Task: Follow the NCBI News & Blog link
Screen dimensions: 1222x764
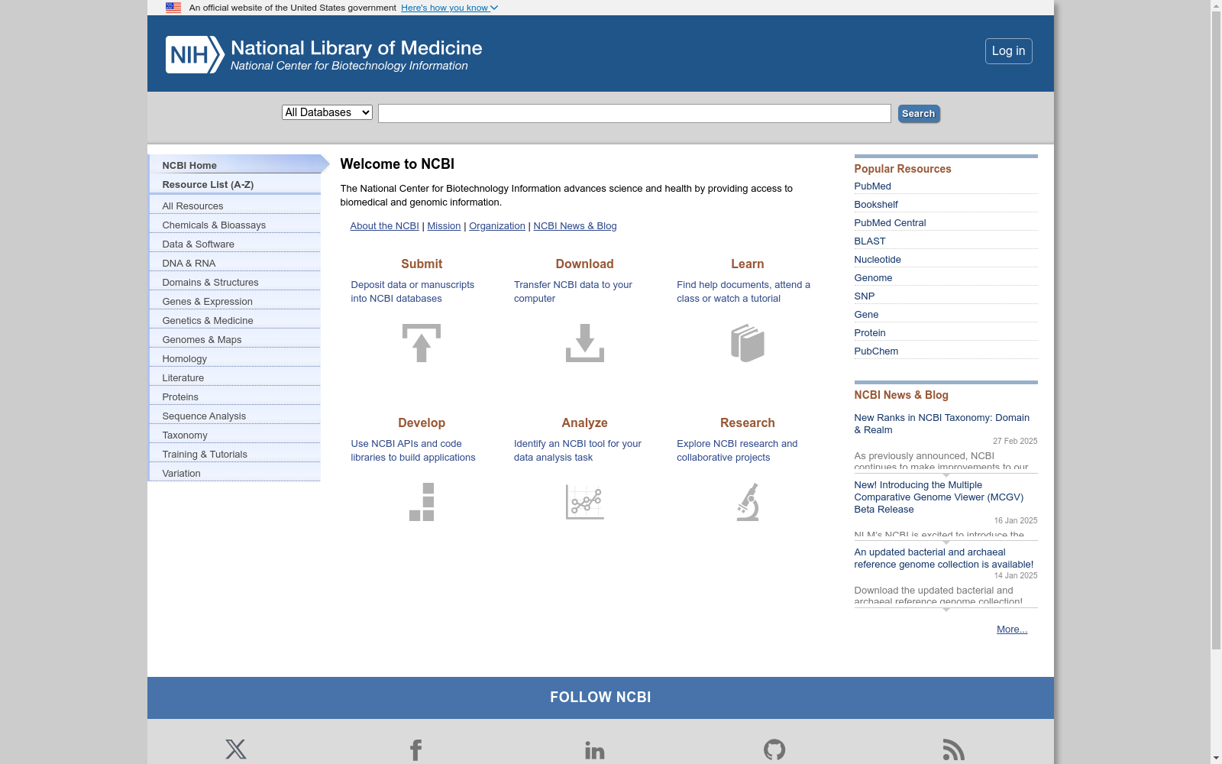Action: [x=575, y=226]
